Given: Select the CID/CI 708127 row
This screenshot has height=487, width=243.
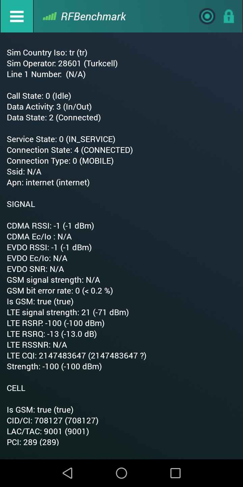Looking at the screenshot, I should pos(53,421).
